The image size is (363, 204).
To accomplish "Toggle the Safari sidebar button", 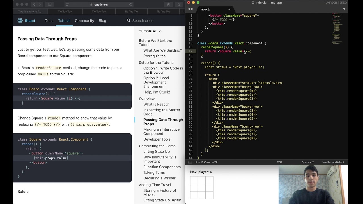I will (x=49, y=4).
